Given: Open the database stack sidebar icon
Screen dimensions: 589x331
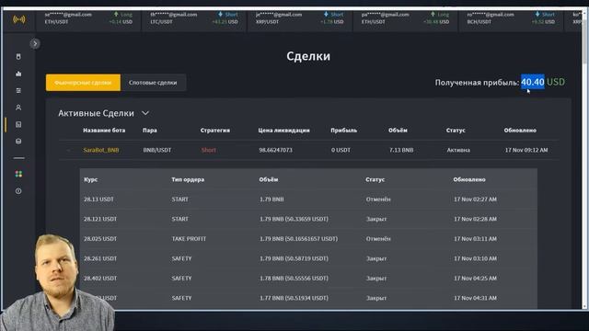Looking at the screenshot, I should [x=18, y=141].
